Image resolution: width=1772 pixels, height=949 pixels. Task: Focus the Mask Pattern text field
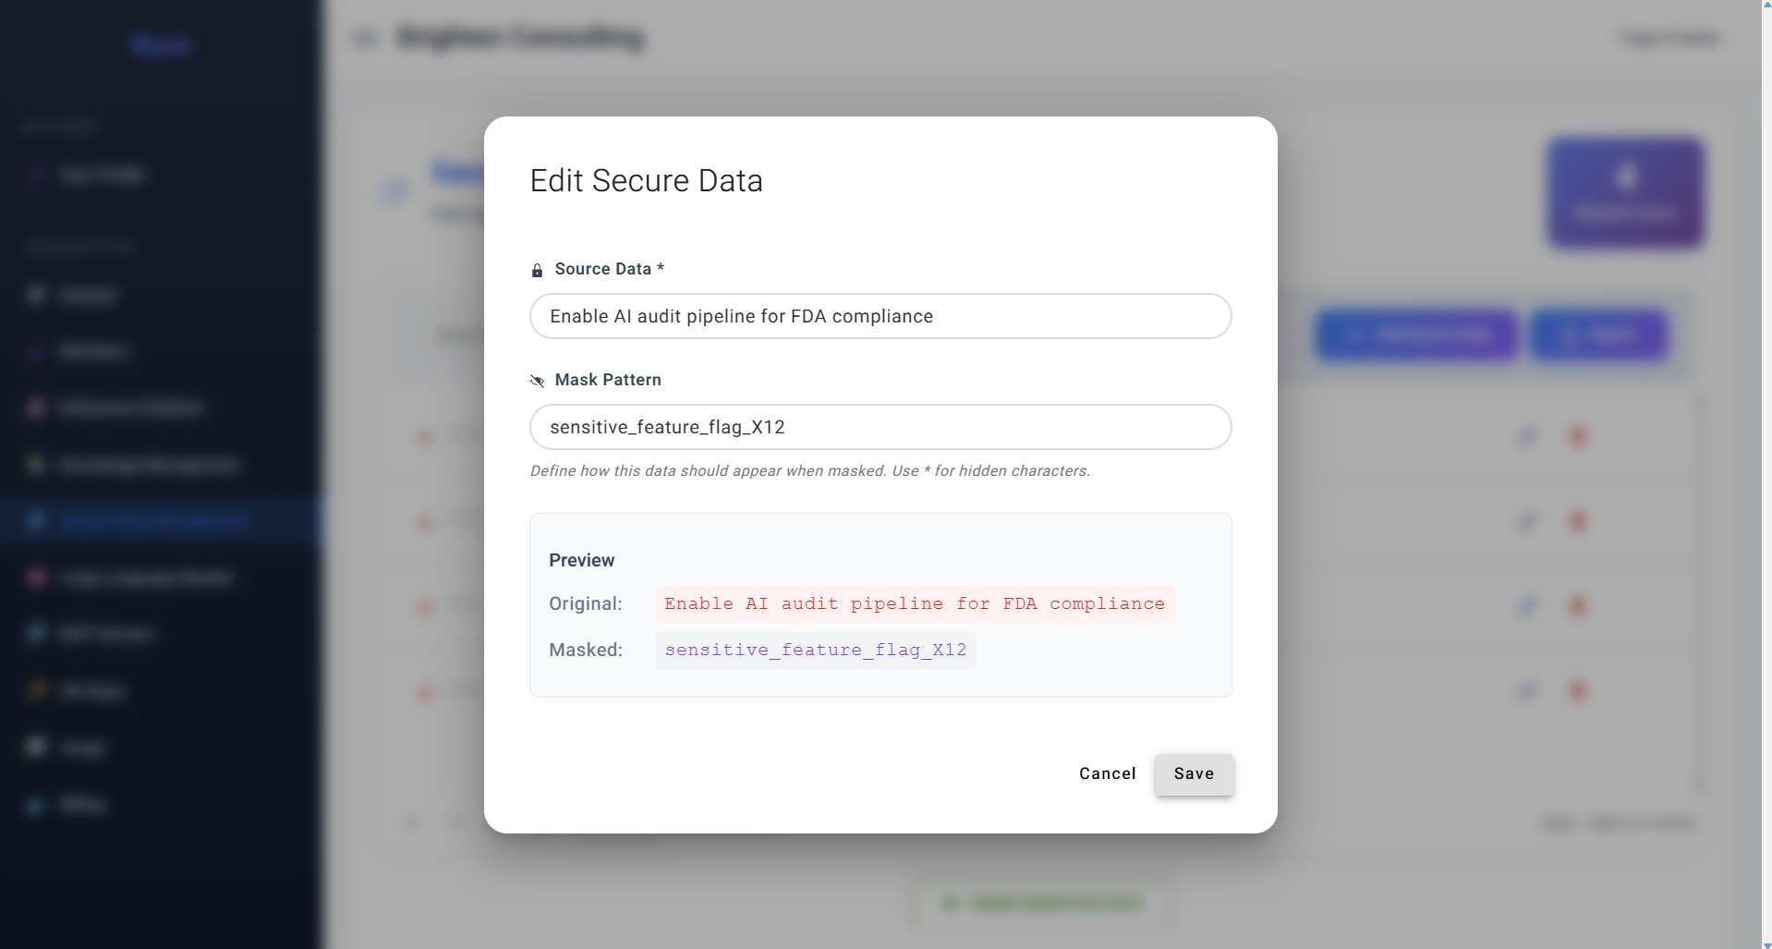880,427
